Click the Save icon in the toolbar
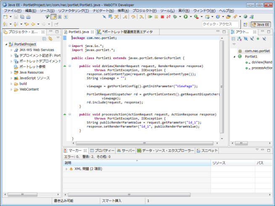 [x=16, y=17]
